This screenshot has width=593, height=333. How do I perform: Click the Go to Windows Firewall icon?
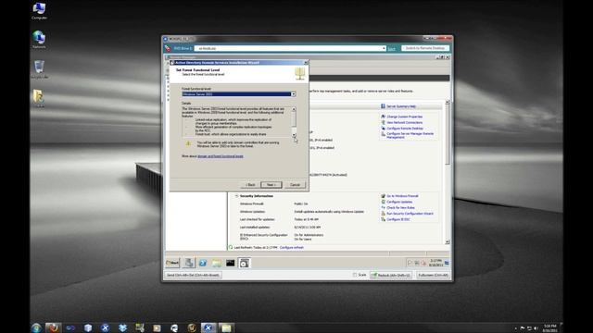[x=383, y=196]
